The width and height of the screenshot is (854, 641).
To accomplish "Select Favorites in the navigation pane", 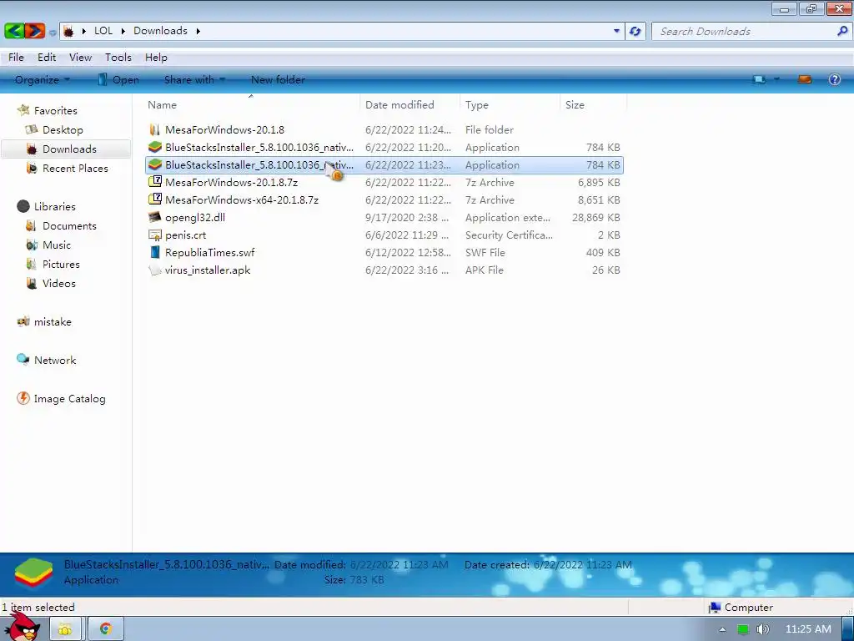I will 56,111.
